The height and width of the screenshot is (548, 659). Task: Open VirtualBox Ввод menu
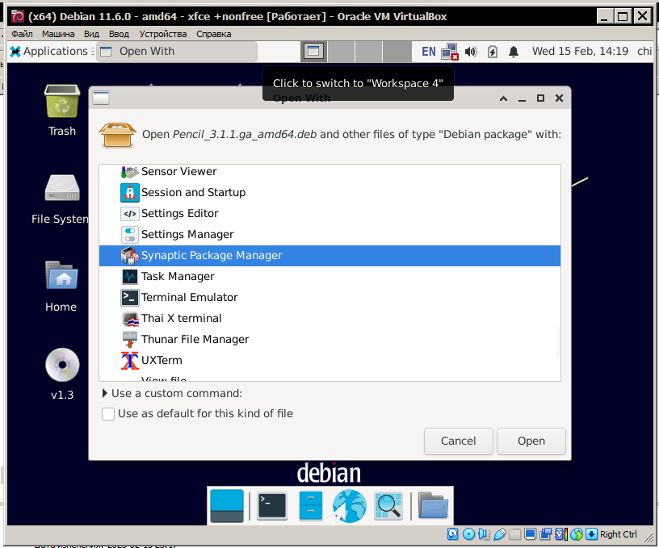coord(119,34)
